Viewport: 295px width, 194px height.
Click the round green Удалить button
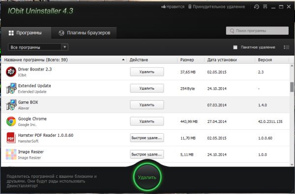(147, 177)
